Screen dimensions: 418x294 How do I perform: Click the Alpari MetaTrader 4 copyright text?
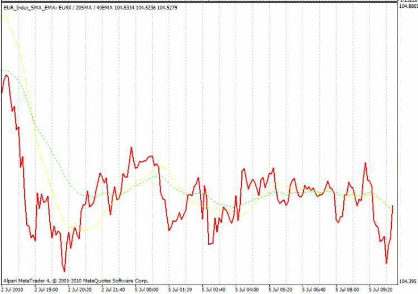(75, 281)
